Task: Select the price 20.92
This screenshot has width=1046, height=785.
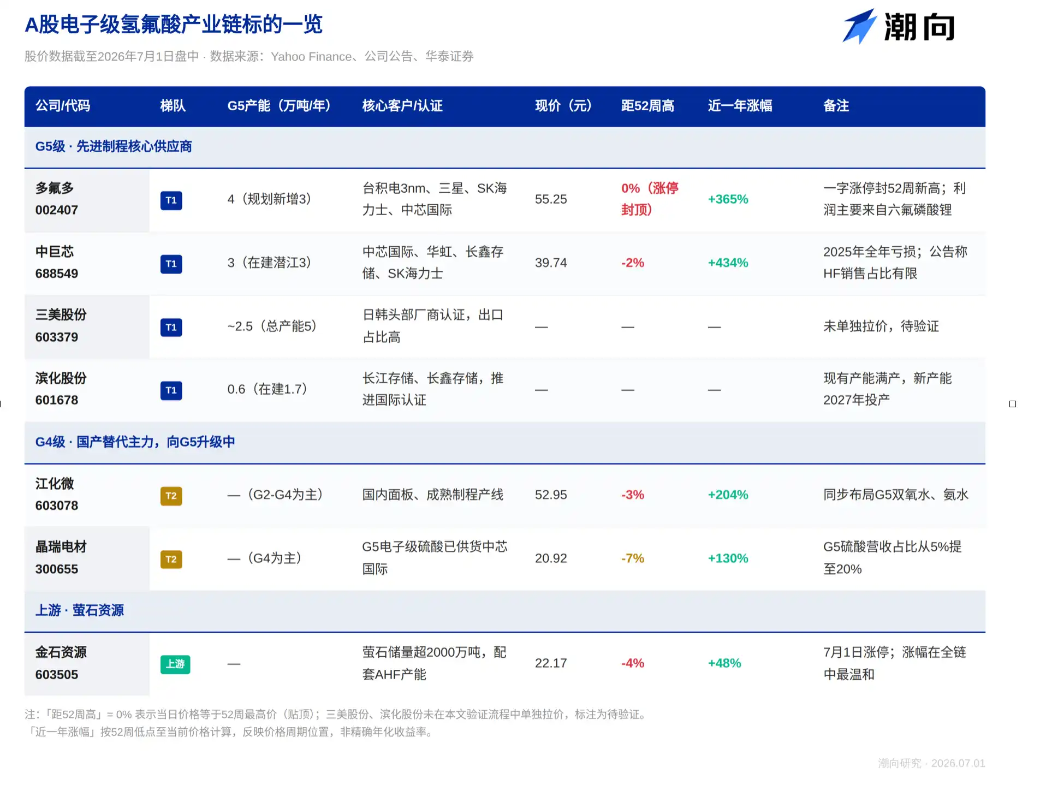Action: click(551, 558)
